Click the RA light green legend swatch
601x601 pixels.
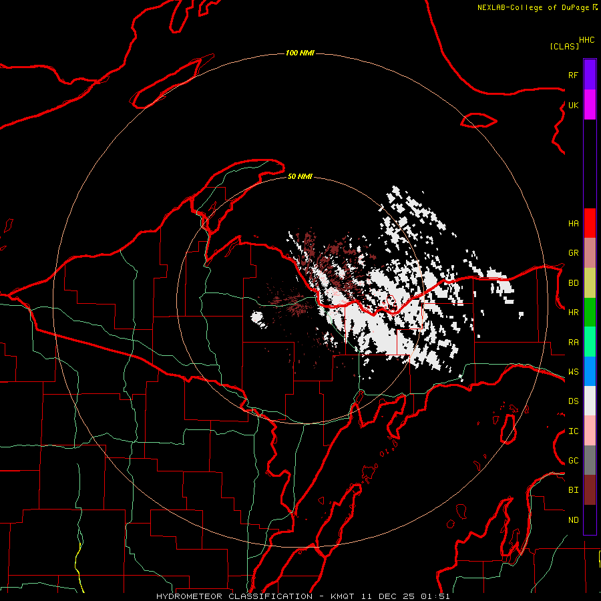[590, 342]
